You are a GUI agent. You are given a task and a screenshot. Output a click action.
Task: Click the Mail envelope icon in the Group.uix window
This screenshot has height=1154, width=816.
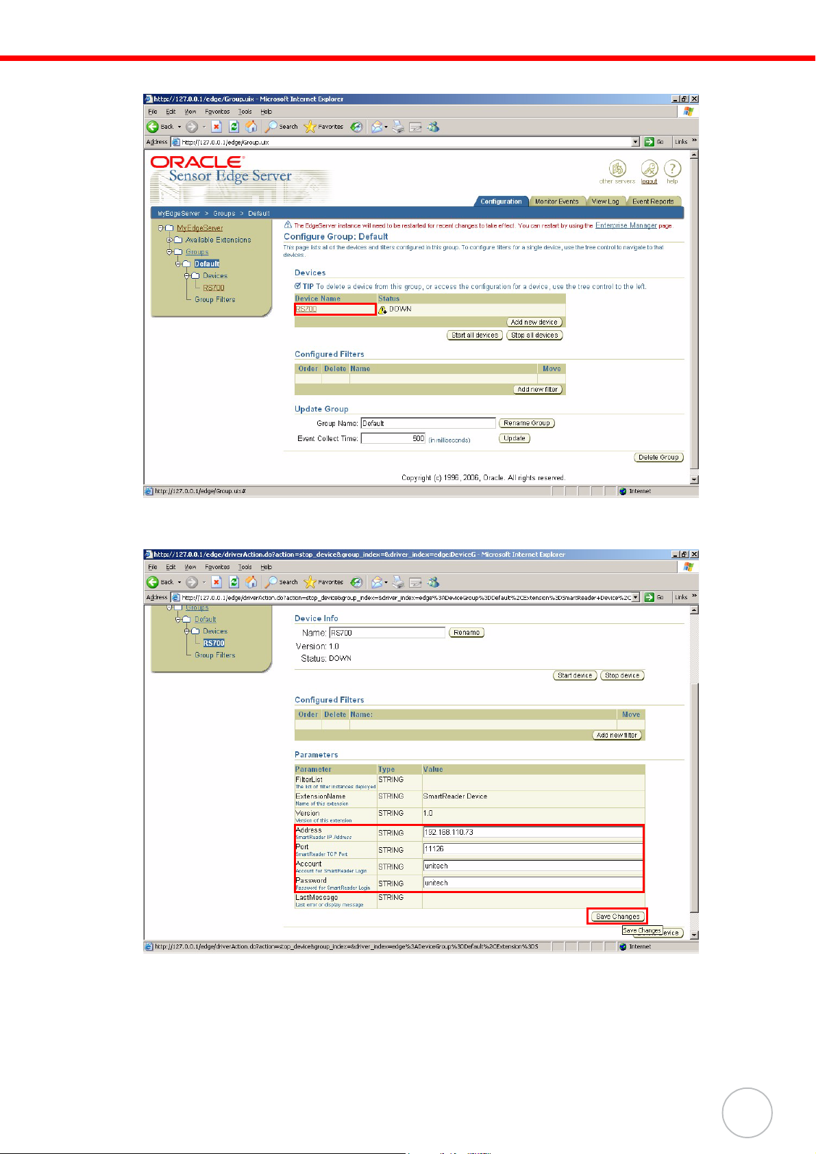377,127
